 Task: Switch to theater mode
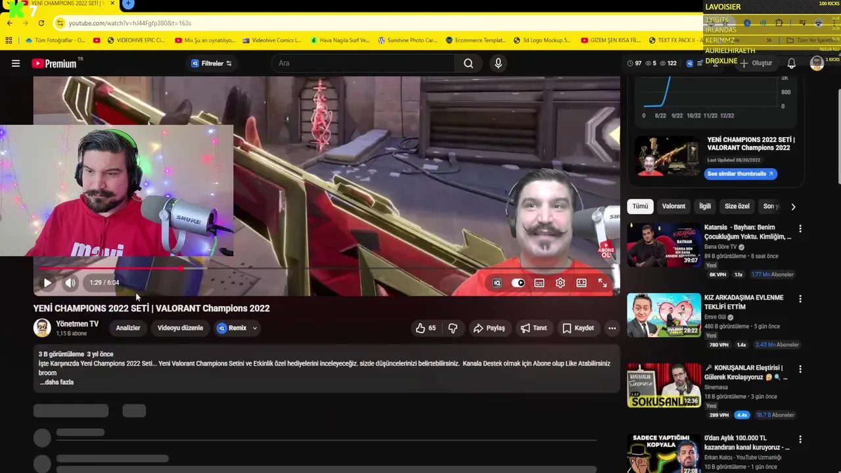click(x=581, y=282)
